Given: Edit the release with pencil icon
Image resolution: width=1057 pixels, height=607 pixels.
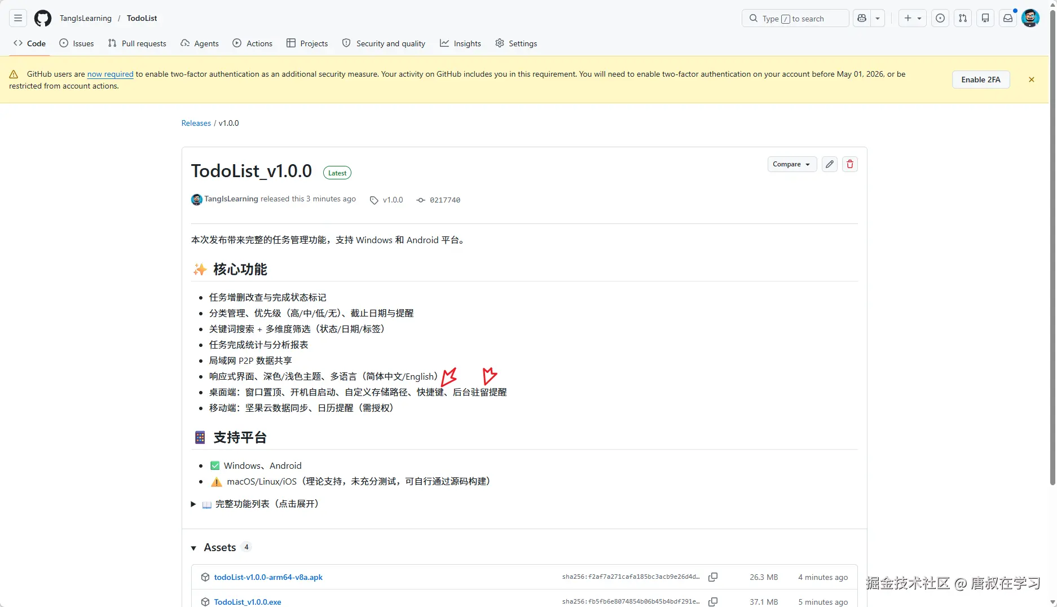Looking at the screenshot, I should pyautogui.click(x=830, y=164).
